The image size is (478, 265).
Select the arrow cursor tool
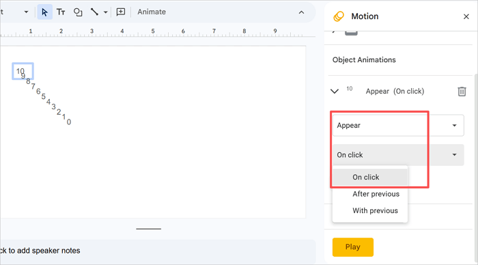[x=44, y=12]
